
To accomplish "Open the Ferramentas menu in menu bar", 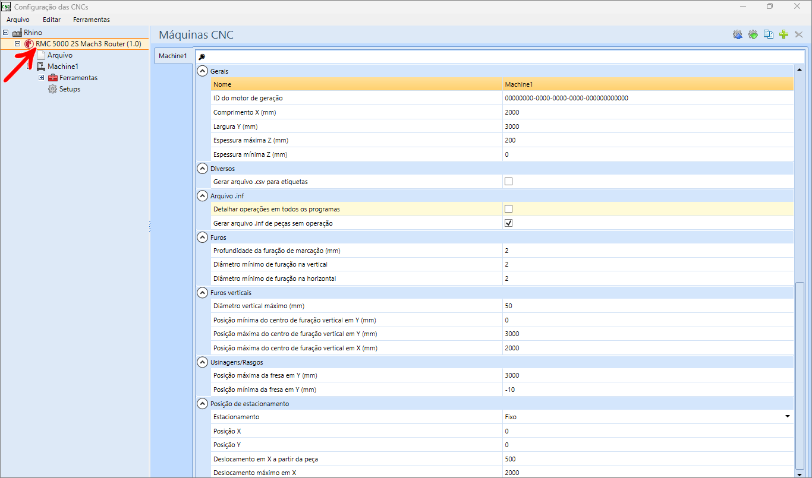I will pyautogui.click(x=92, y=20).
